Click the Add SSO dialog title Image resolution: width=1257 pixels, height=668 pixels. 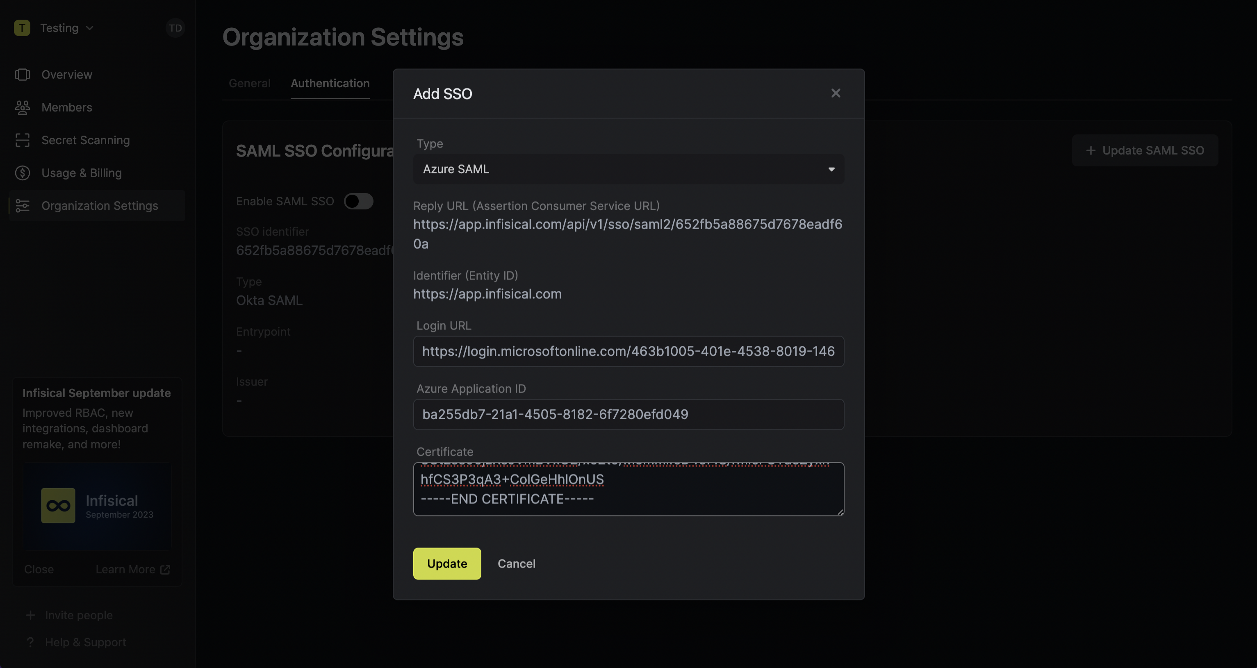[443, 93]
